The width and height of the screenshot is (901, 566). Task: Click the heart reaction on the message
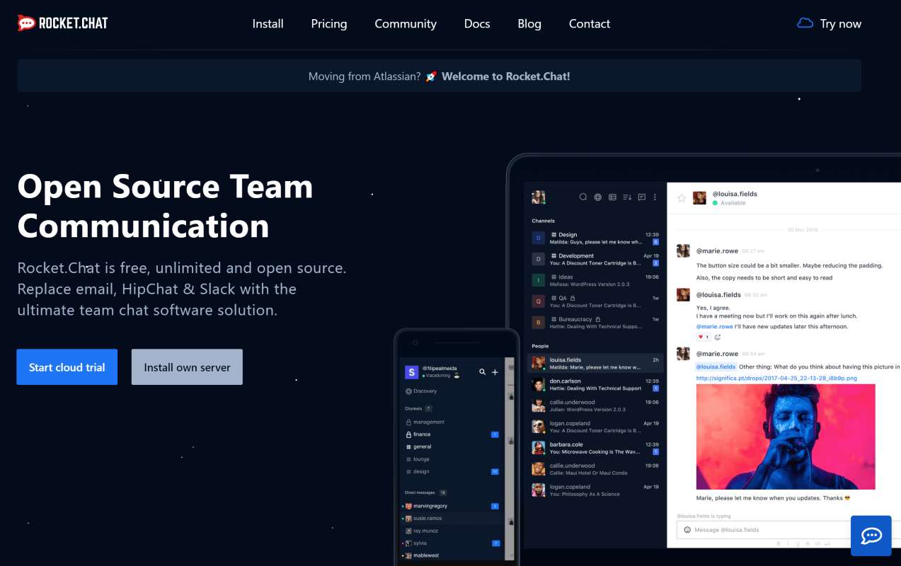[702, 337]
